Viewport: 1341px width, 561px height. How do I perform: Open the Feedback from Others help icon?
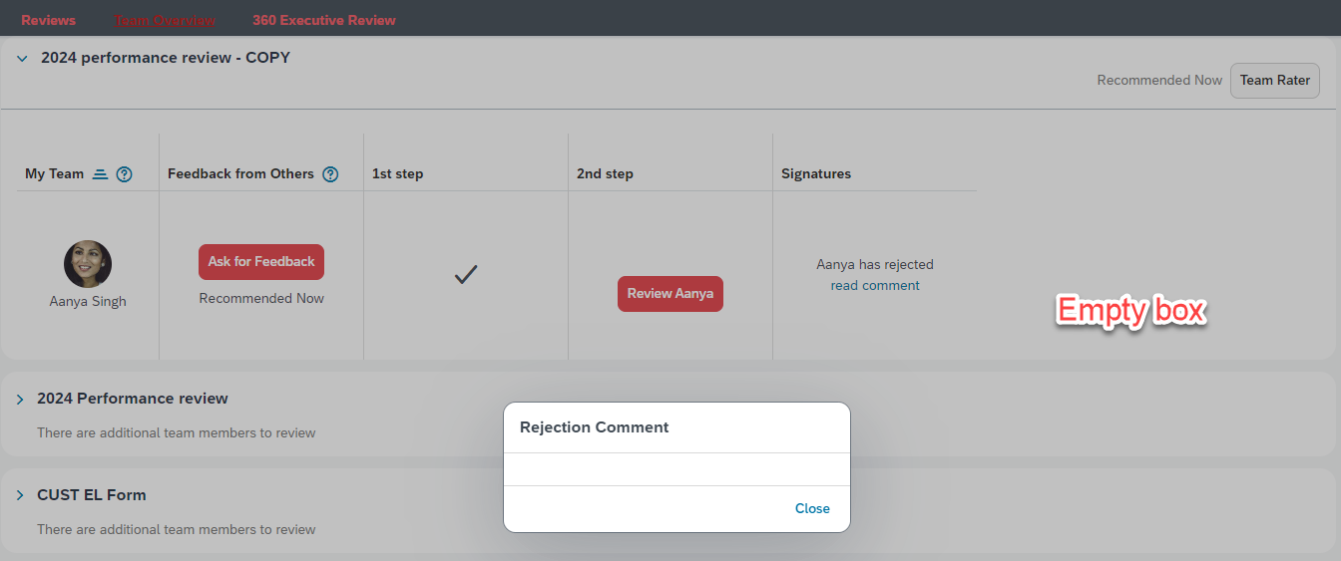pos(330,174)
